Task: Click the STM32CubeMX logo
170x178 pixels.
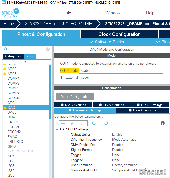Action: coord(10,13)
